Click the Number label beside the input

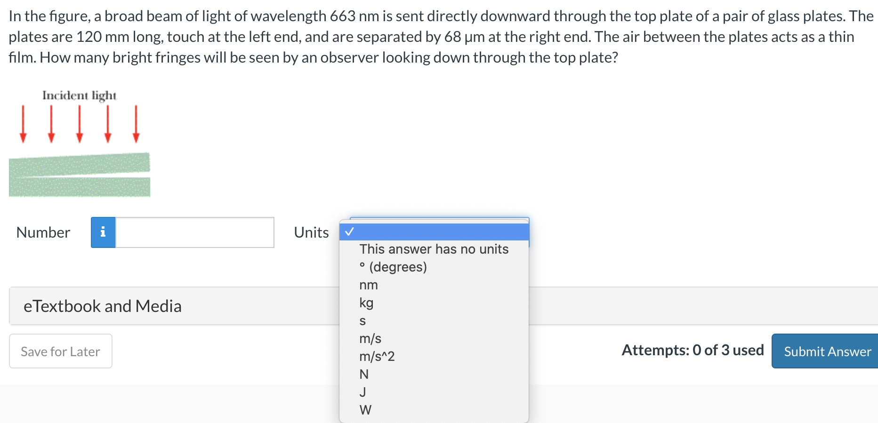coord(43,232)
